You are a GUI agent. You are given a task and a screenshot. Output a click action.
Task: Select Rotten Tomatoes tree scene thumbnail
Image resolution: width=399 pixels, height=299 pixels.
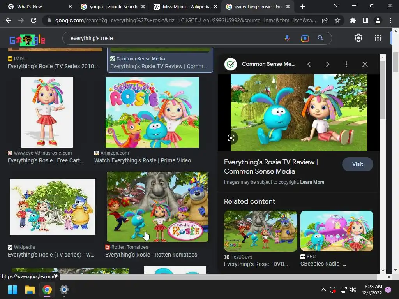[x=157, y=206]
